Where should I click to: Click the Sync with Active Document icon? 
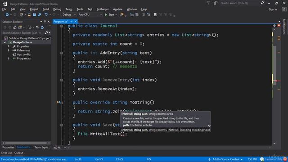tap(37, 27)
